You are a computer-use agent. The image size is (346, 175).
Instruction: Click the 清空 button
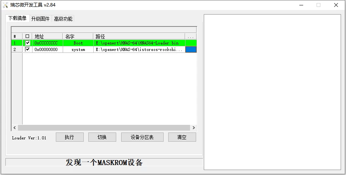point(182,137)
